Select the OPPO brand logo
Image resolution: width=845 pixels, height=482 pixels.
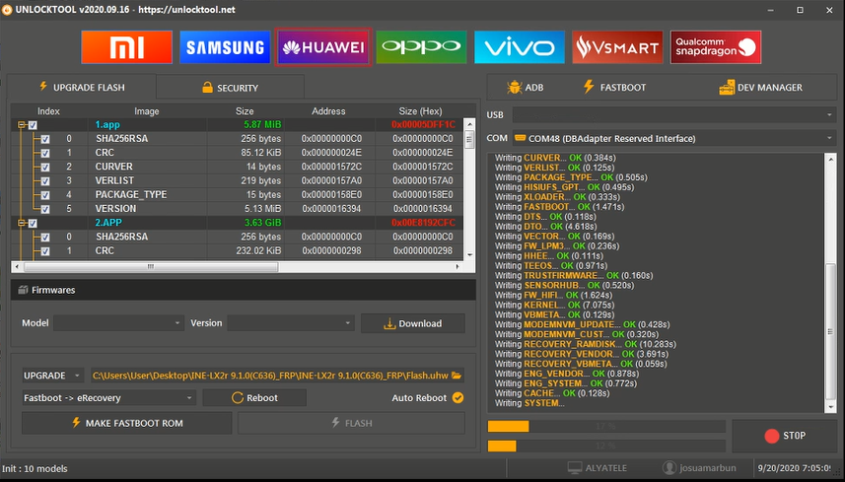[x=421, y=47]
